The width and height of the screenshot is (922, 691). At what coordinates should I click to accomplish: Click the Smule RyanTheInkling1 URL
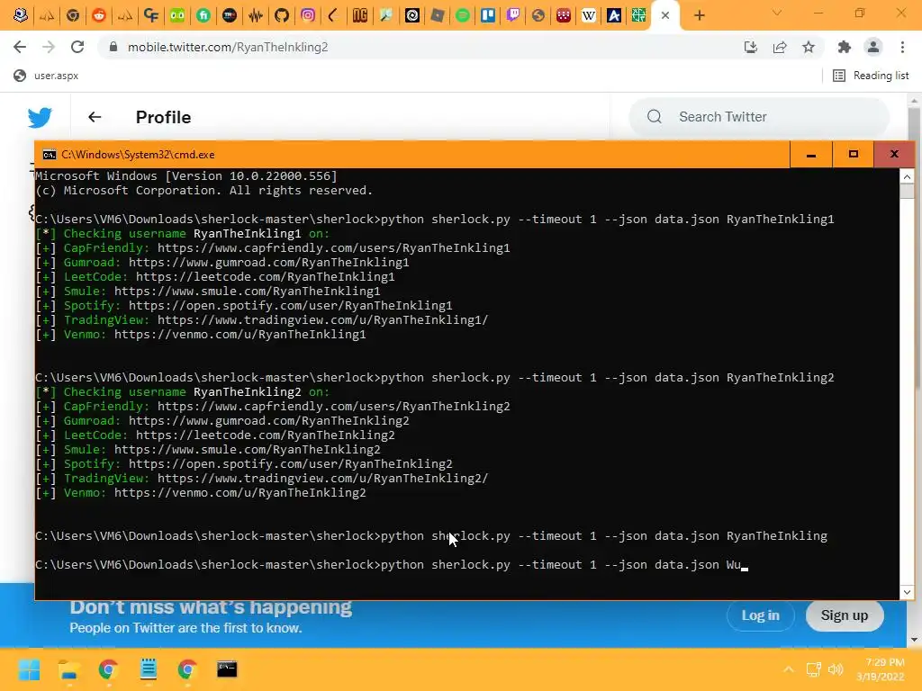tap(247, 292)
